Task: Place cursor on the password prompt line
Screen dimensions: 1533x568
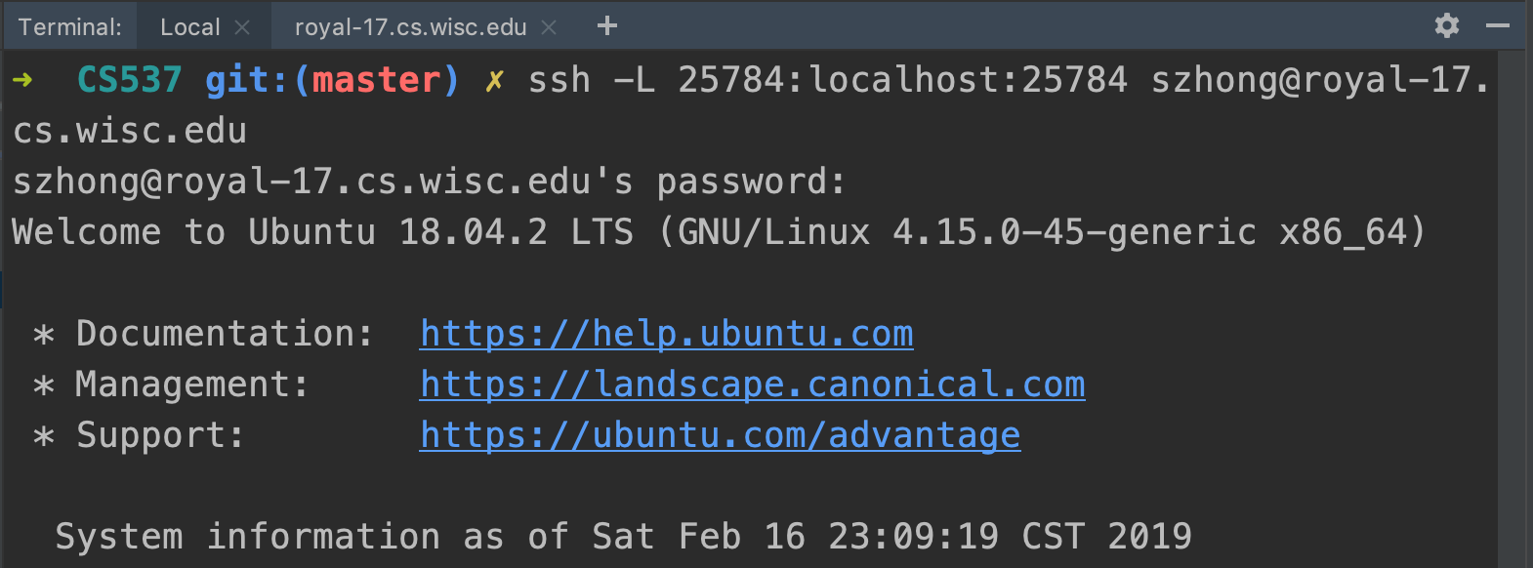Action: pyautogui.click(x=429, y=182)
